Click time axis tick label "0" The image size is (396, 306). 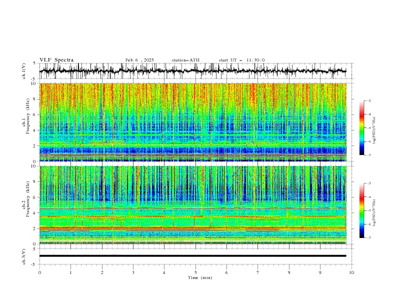coord(39,272)
